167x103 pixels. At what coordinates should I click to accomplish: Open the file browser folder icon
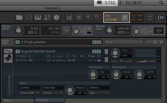click(19, 18)
